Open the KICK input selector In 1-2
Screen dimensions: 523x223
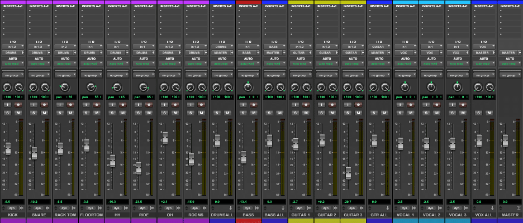tap(13, 47)
